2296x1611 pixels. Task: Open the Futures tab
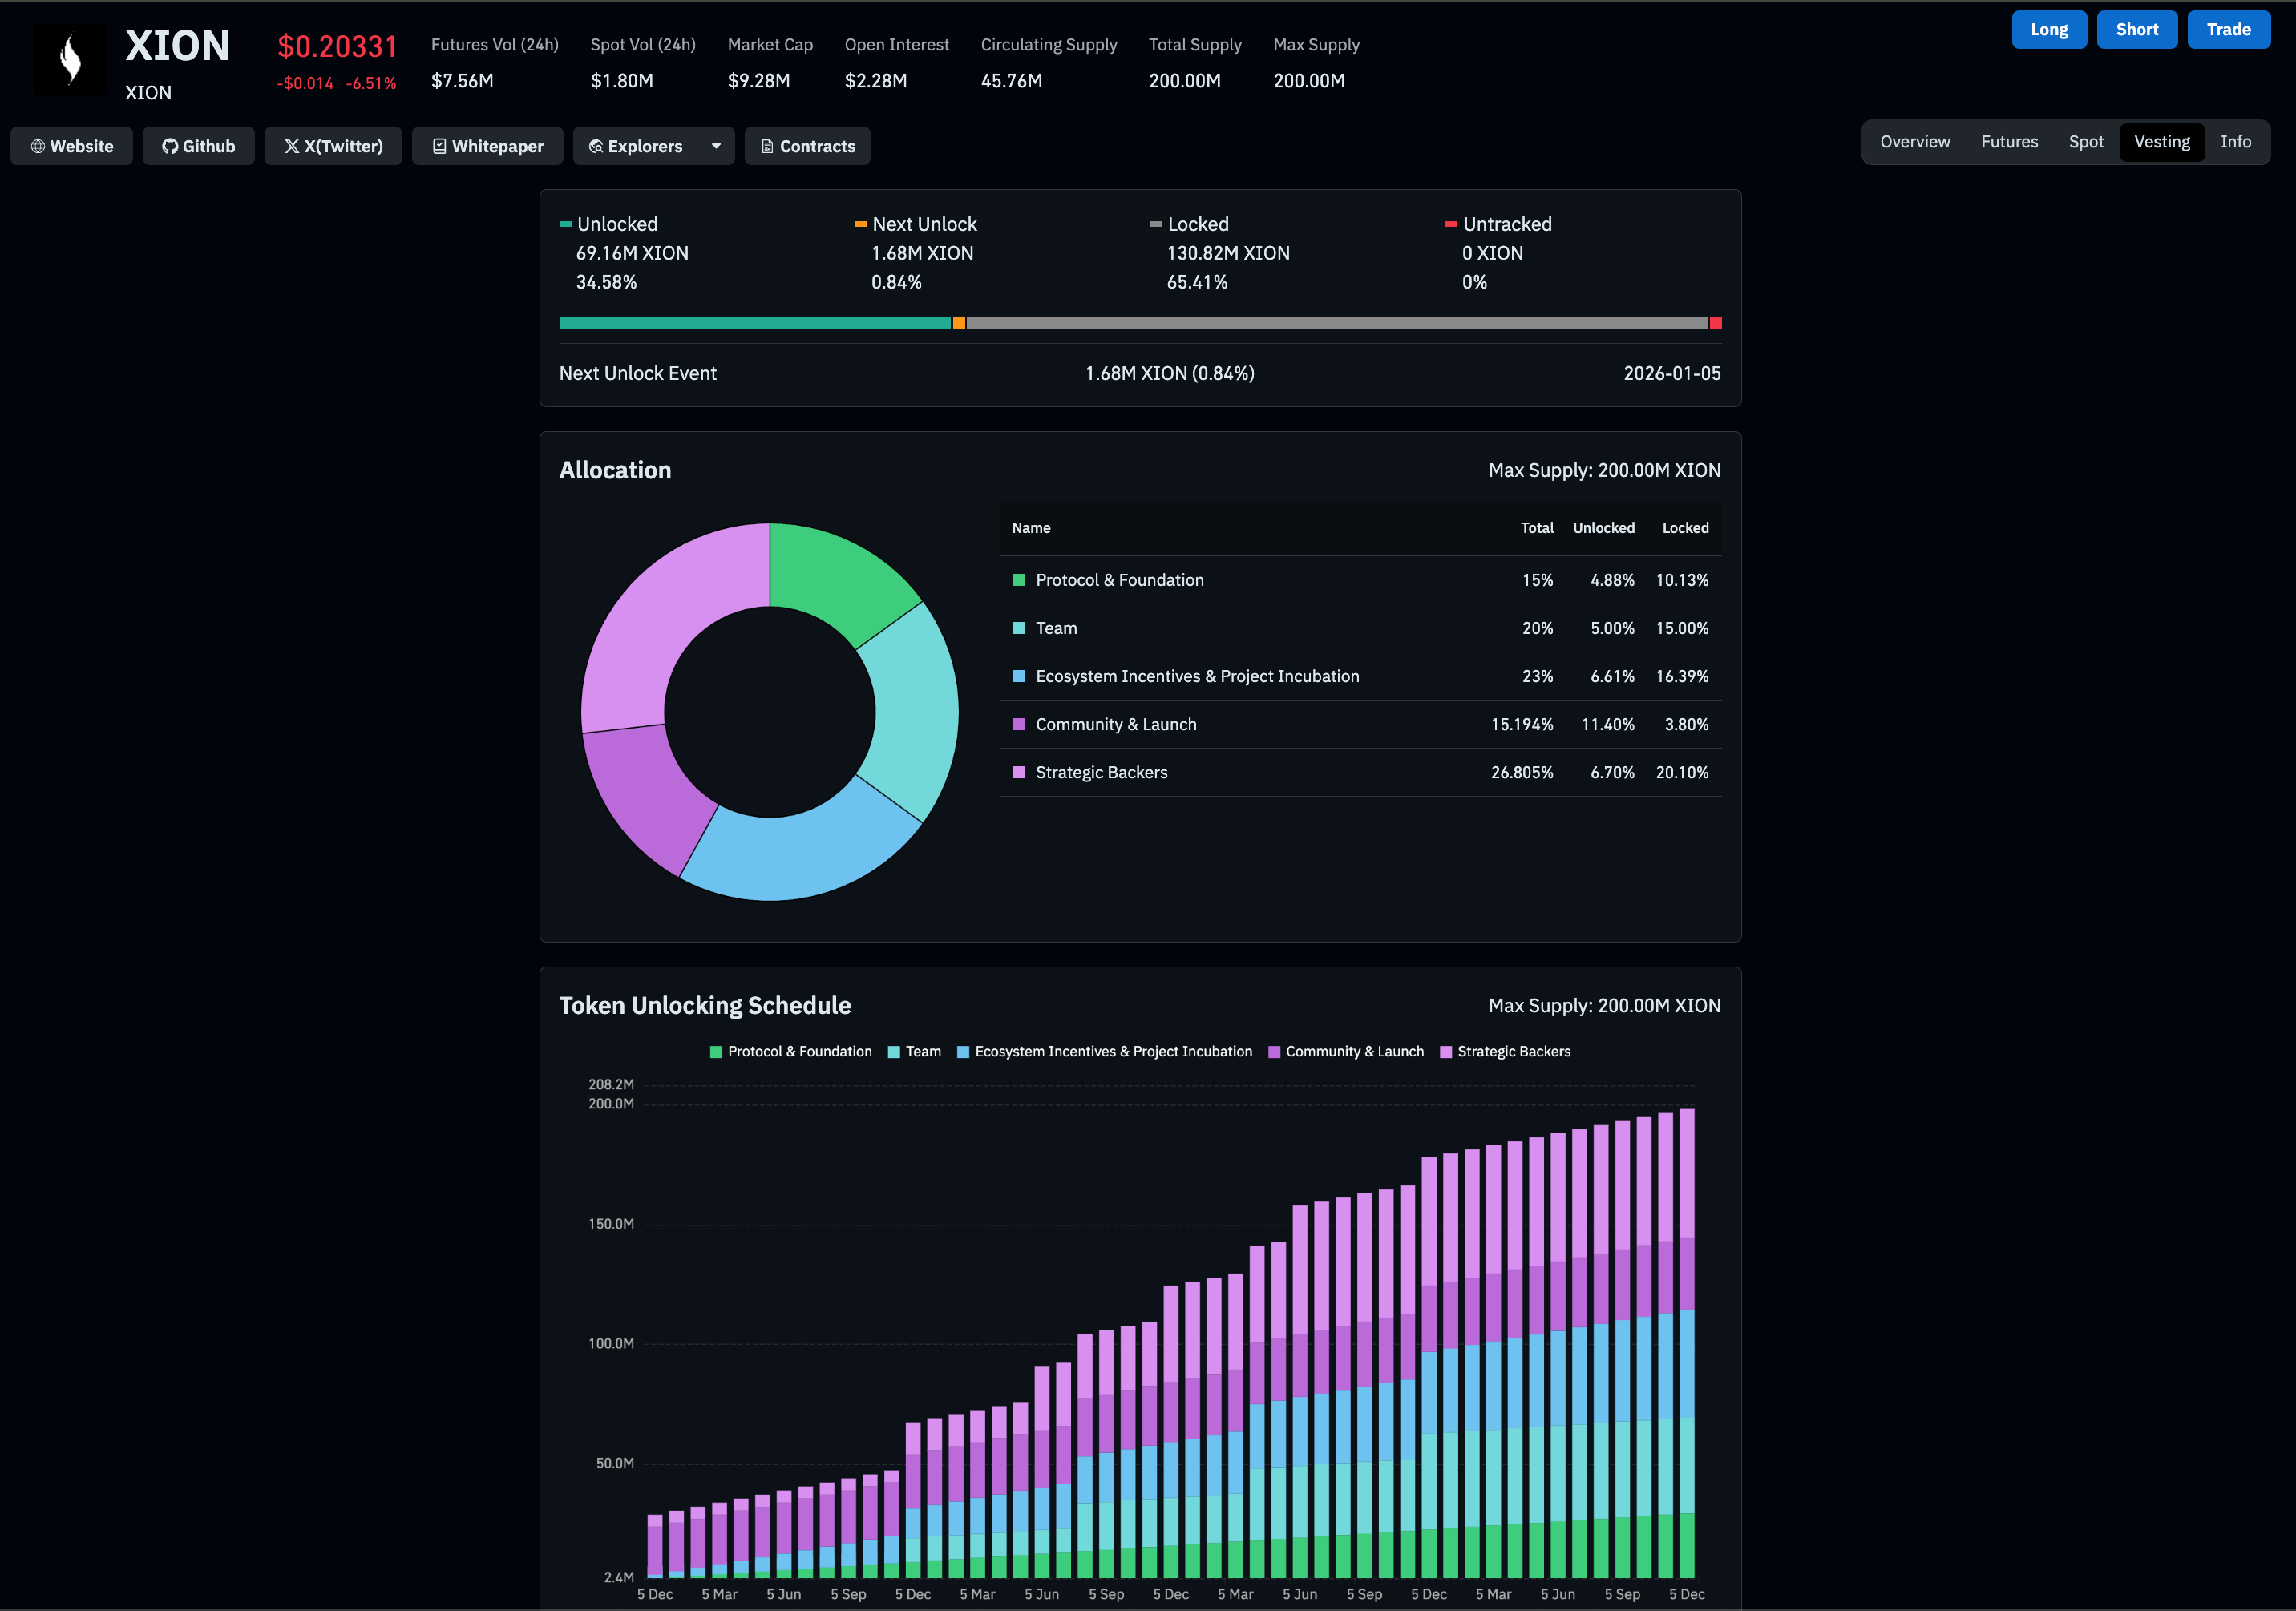pyautogui.click(x=2008, y=142)
